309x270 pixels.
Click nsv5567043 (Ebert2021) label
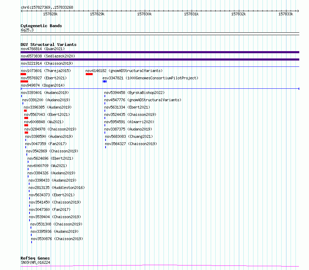[x=47, y=114]
